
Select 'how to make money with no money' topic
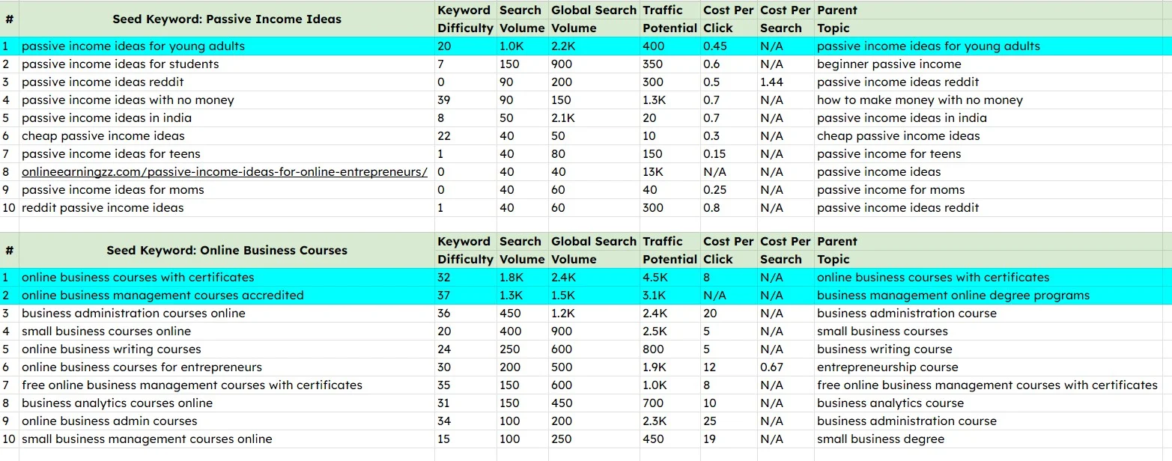coord(920,100)
